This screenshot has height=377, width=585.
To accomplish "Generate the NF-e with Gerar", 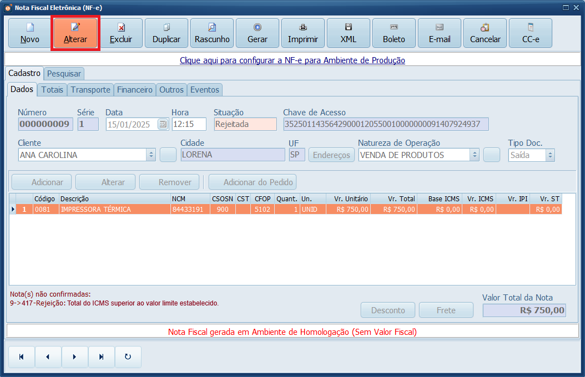I will pyautogui.click(x=257, y=33).
